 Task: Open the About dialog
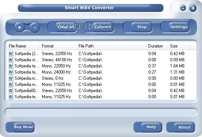tap(181, 127)
